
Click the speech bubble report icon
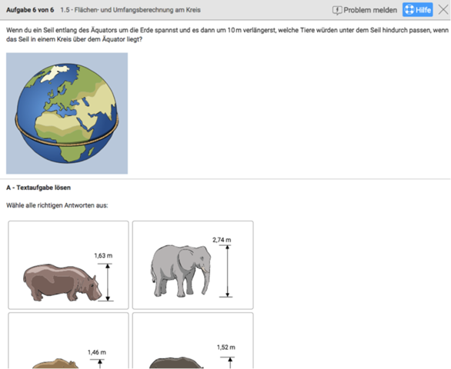pos(337,10)
